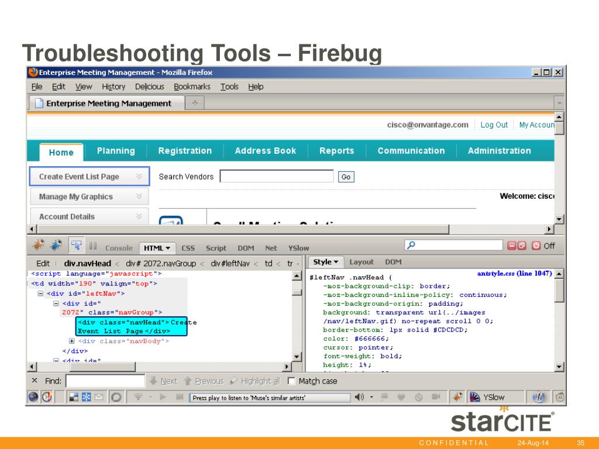Screen dimensions: 599x449
Task: Collapse the div id="leftNav" node
Action: [x=40, y=293]
